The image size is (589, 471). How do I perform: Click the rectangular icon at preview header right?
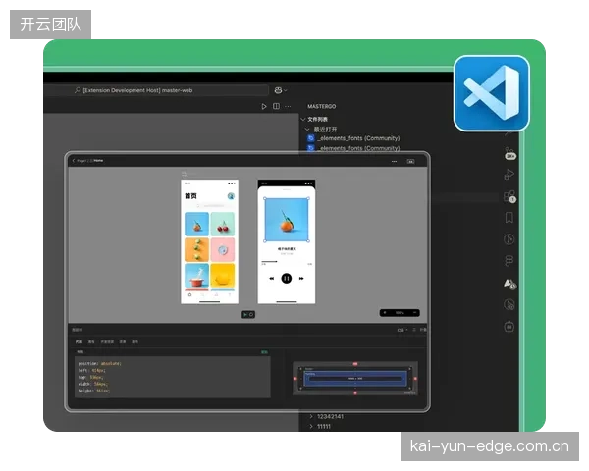pyautogui.click(x=411, y=162)
